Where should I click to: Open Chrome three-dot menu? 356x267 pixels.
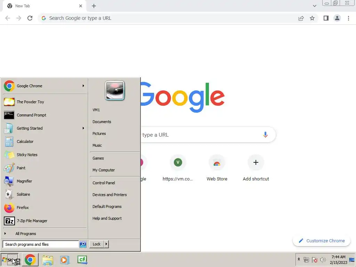[x=348, y=18]
